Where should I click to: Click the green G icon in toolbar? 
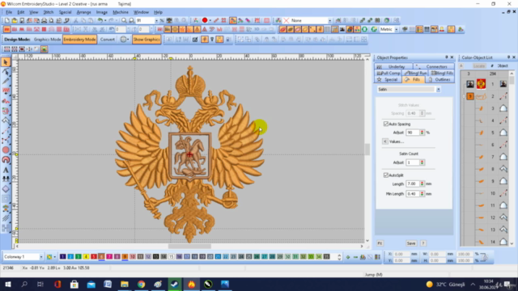click(x=374, y=29)
